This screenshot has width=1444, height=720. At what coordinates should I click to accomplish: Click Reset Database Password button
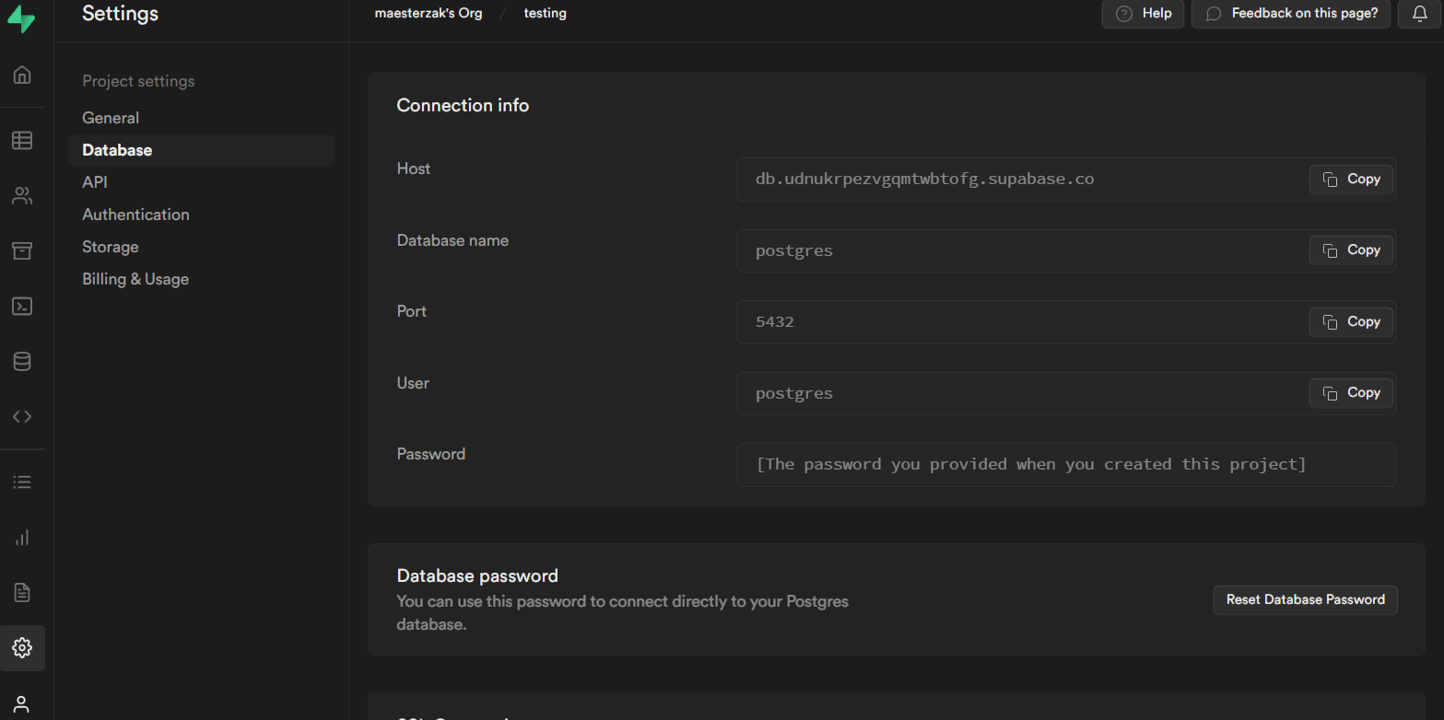1305,599
